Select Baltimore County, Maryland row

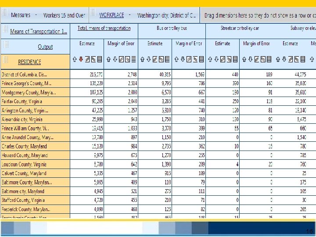(x=35, y=183)
